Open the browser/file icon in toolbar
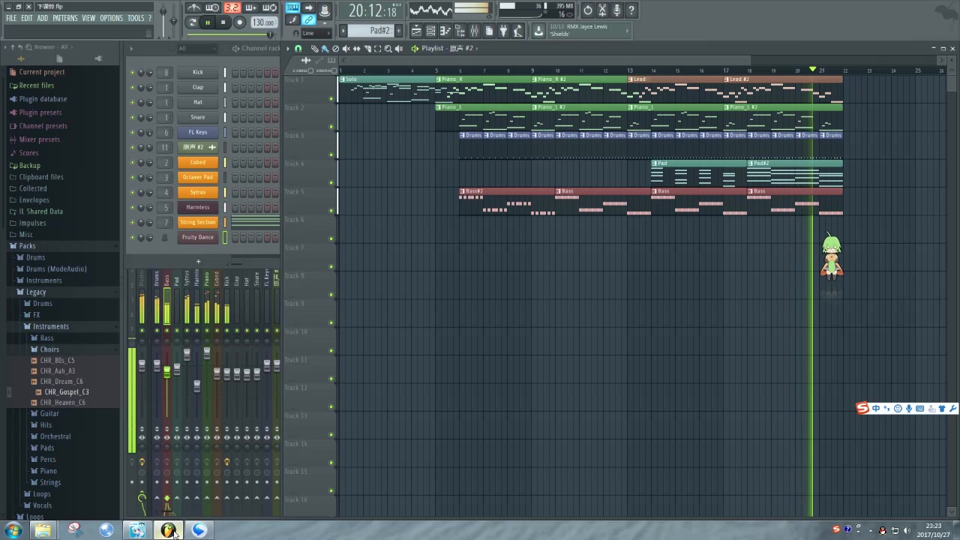The width and height of the screenshot is (960, 540). click(460, 30)
